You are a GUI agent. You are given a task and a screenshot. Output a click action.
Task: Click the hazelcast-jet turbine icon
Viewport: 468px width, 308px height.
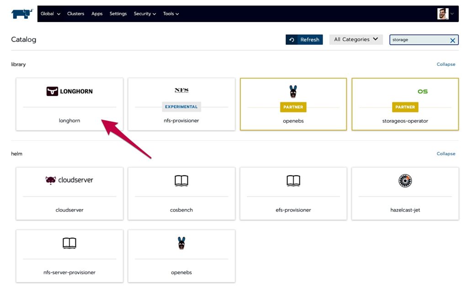pos(405,181)
